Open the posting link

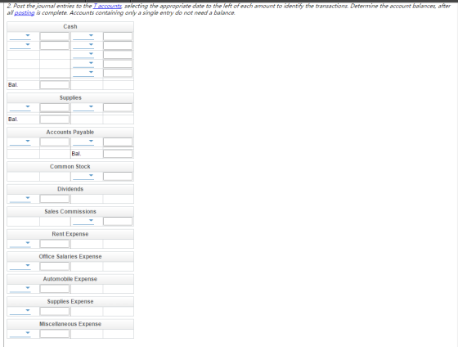point(25,13)
